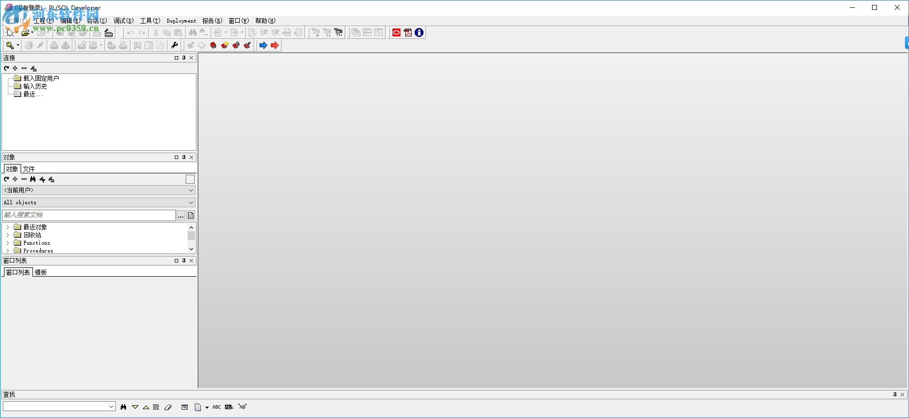Image resolution: width=909 pixels, height=418 pixels.
Task: Open the PDF manual icon
Action: (x=408, y=32)
